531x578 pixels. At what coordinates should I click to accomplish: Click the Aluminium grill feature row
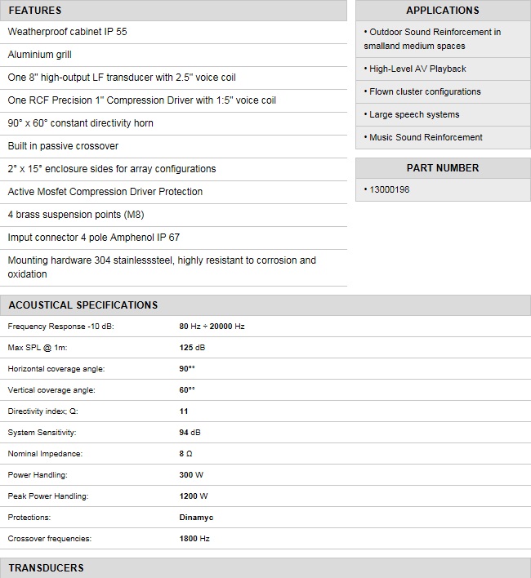tap(39, 55)
